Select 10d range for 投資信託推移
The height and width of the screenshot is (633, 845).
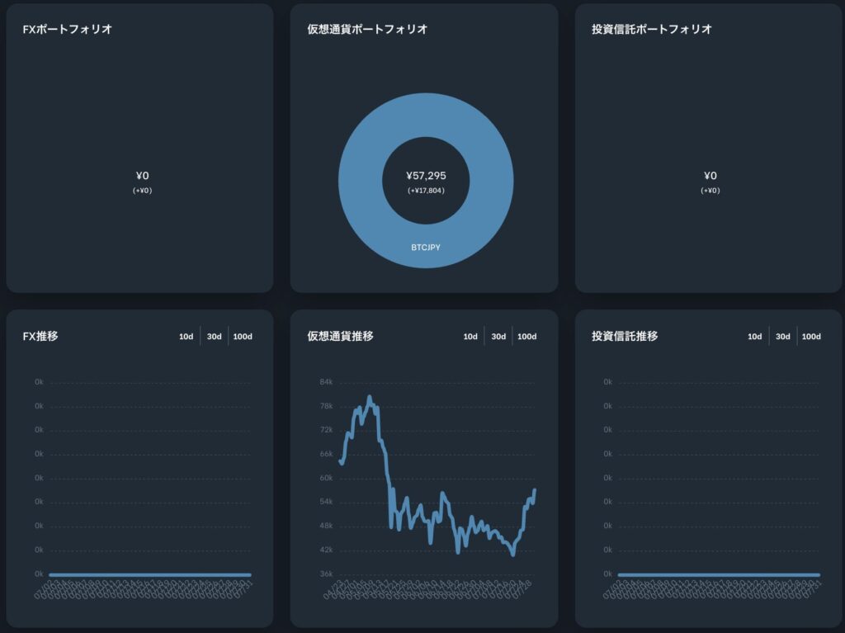pos(754,337)
